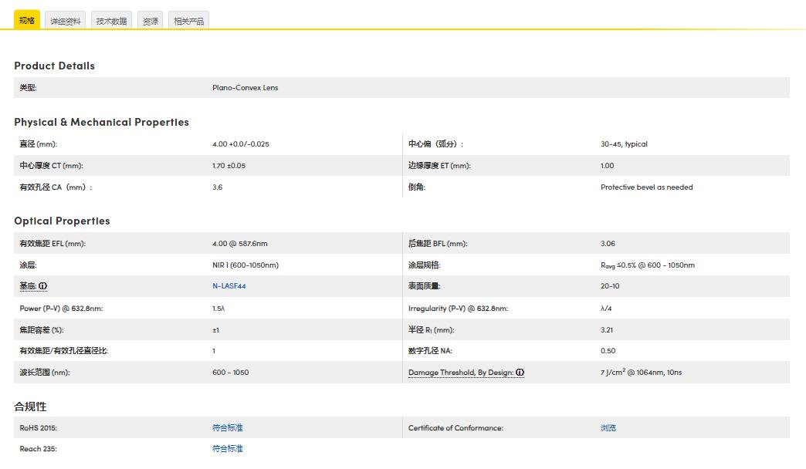
Task: Select the 技术数据 tab
Action: pyautogui.click(x=111, y=22)
